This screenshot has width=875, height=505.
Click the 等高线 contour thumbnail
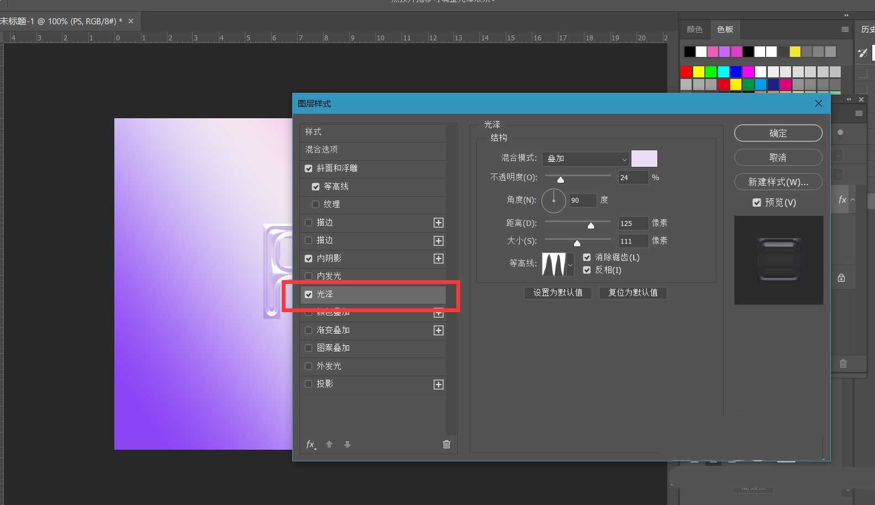[x=554, y=264]
